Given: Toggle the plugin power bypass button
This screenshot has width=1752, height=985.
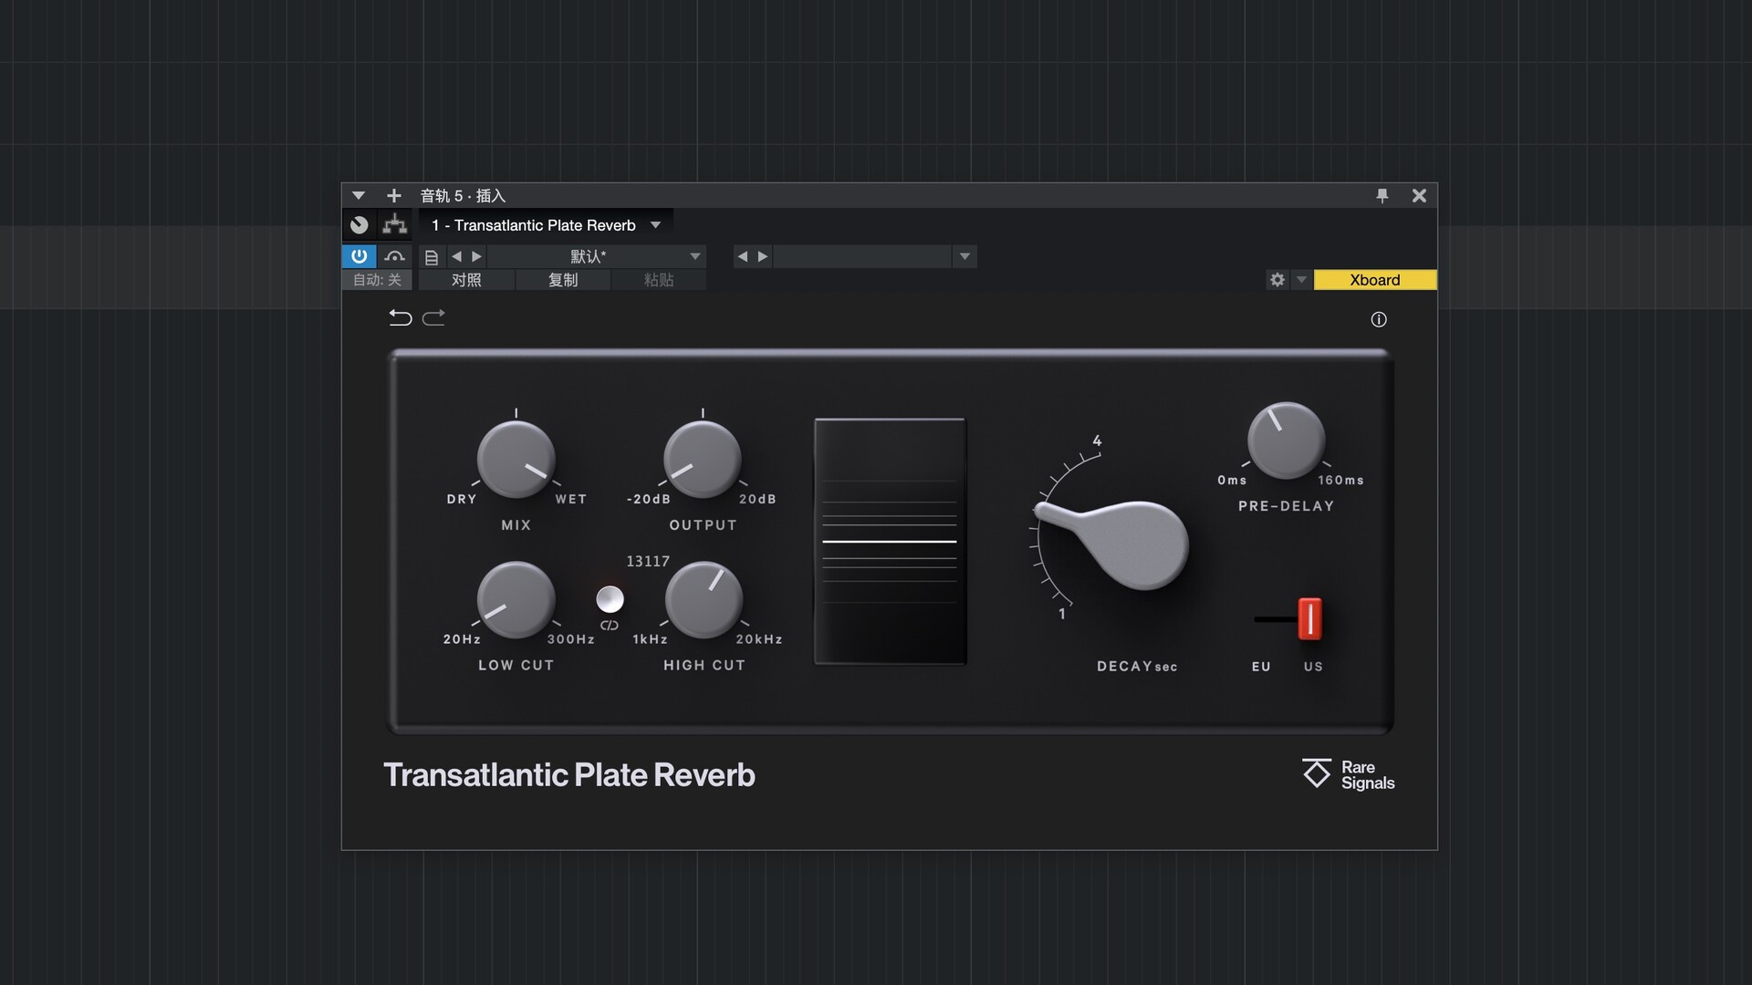Looking at the screenshot, I should 359,256.
